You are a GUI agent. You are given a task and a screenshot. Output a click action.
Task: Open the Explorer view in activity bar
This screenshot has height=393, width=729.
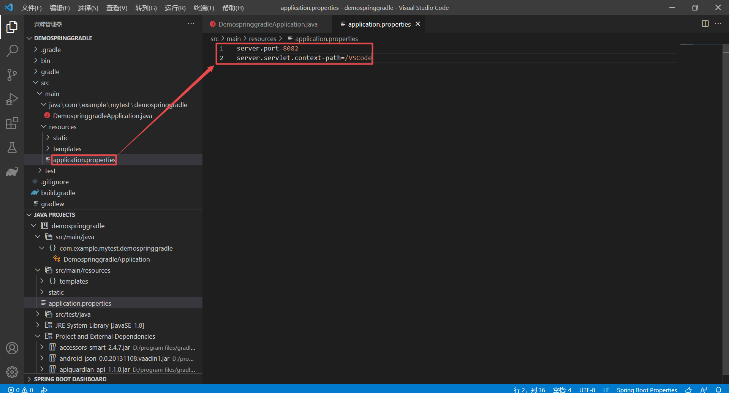click(12, 27)
